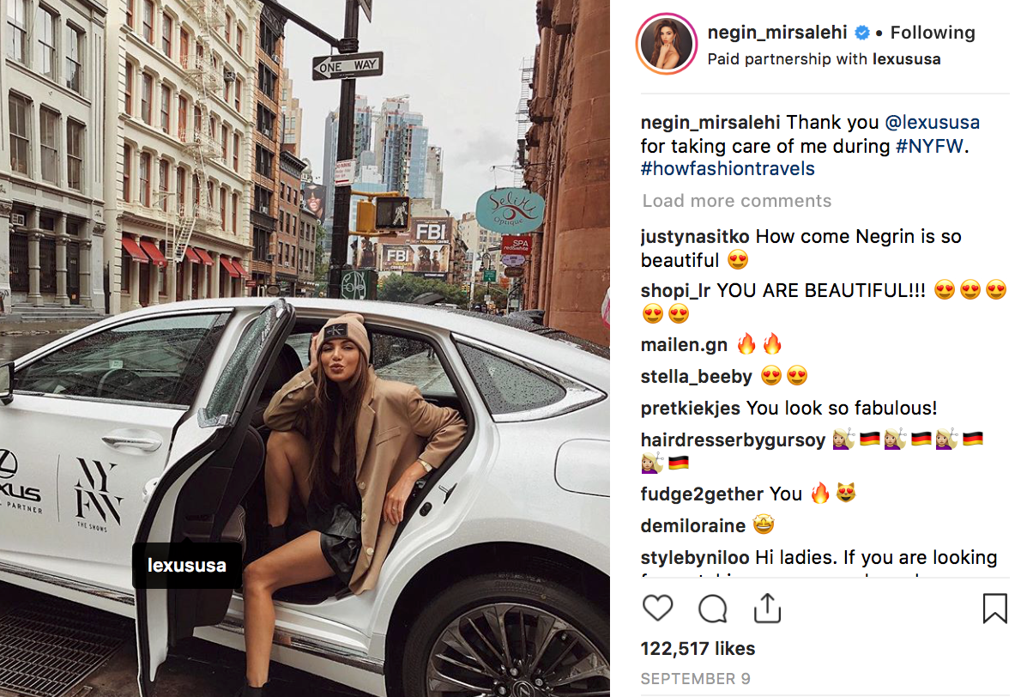
Task: Click the lexususa photo tag label
Action: 187,566
